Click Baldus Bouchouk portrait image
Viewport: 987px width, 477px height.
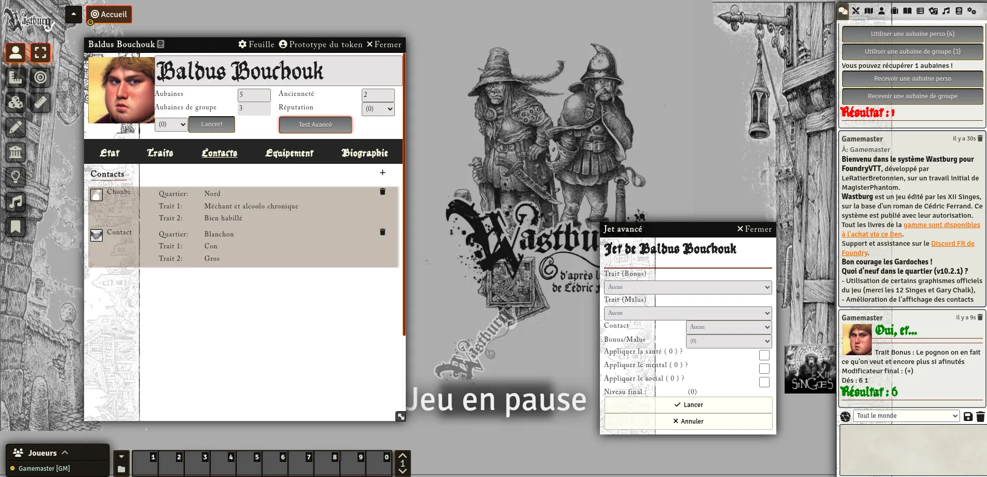121,90
